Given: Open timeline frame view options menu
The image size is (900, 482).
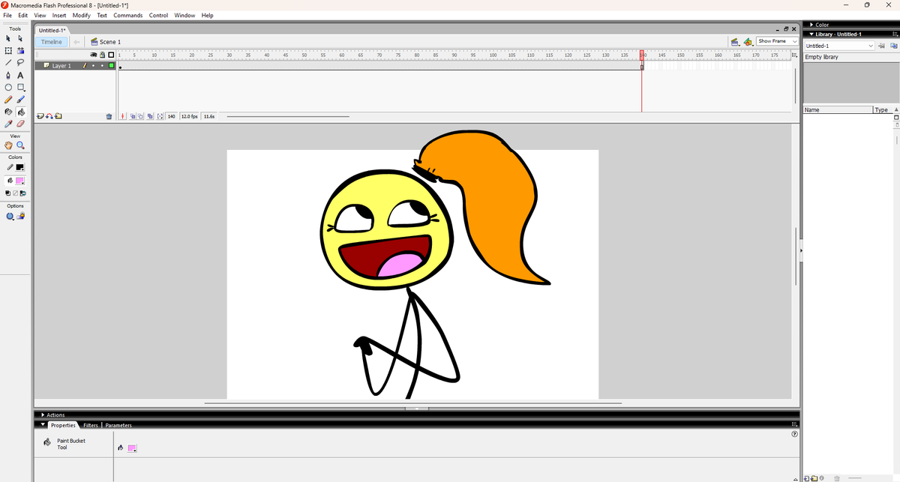Looking at the screenshot, I should click(794, 55).
